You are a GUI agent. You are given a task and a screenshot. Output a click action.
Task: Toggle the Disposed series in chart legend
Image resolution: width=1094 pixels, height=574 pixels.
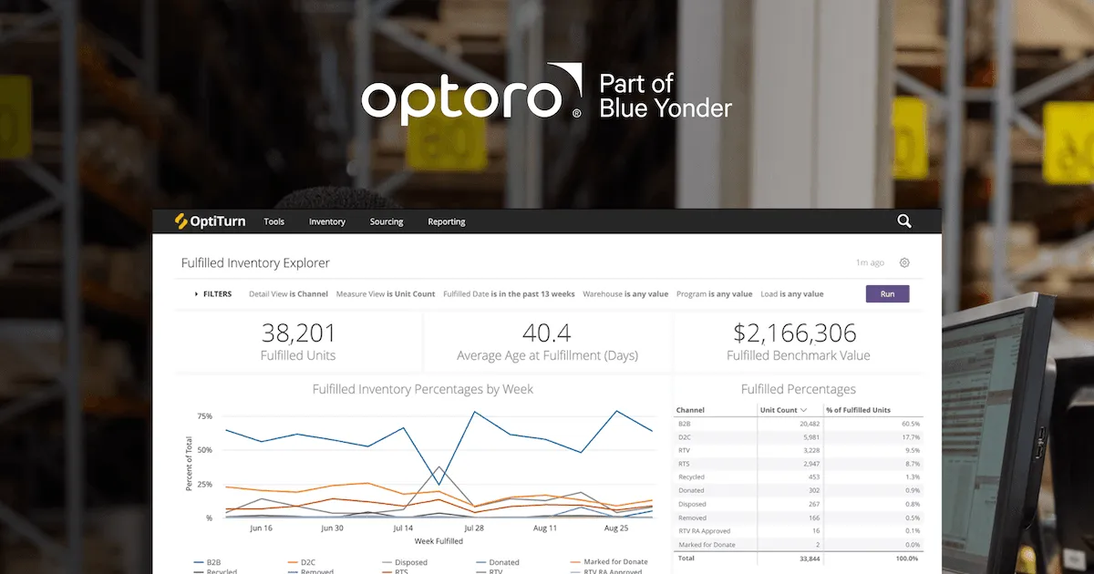[403, 562]
